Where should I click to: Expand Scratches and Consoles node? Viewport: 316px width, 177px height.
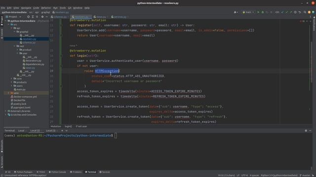point(5,115)
